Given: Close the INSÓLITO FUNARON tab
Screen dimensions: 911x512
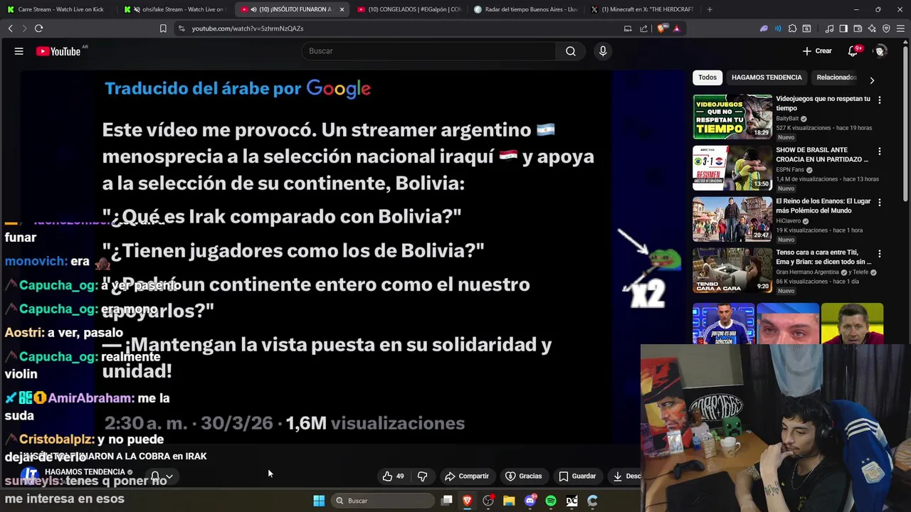Looking at the screenshot, I should point(342,9).
